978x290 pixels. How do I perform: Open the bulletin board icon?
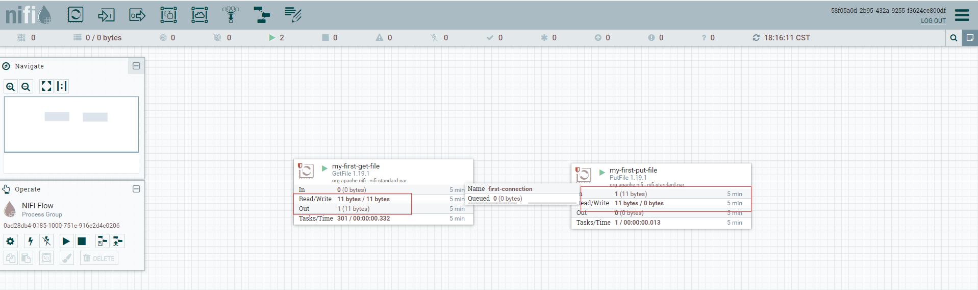pyautogui.click(x=970, y=38)
